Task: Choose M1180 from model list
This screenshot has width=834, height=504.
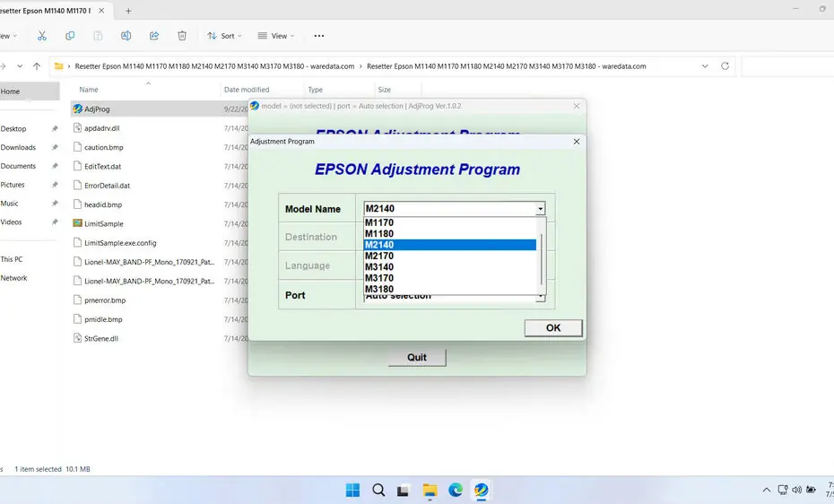Action: tap(450, 234)
